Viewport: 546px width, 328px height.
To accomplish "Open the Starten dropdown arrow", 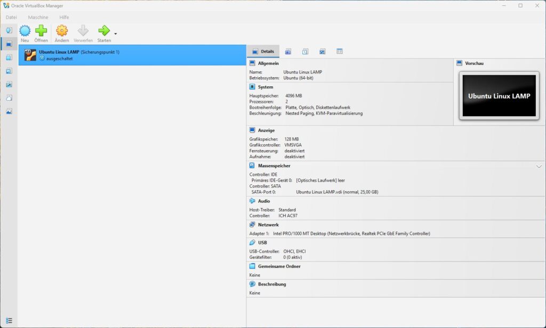I will tap(116, 34).
